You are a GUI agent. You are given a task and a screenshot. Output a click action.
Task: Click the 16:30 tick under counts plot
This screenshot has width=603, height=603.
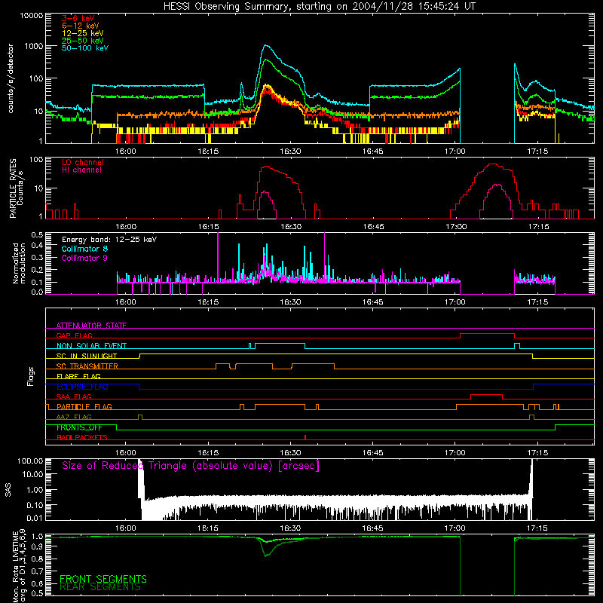[290, 152]
